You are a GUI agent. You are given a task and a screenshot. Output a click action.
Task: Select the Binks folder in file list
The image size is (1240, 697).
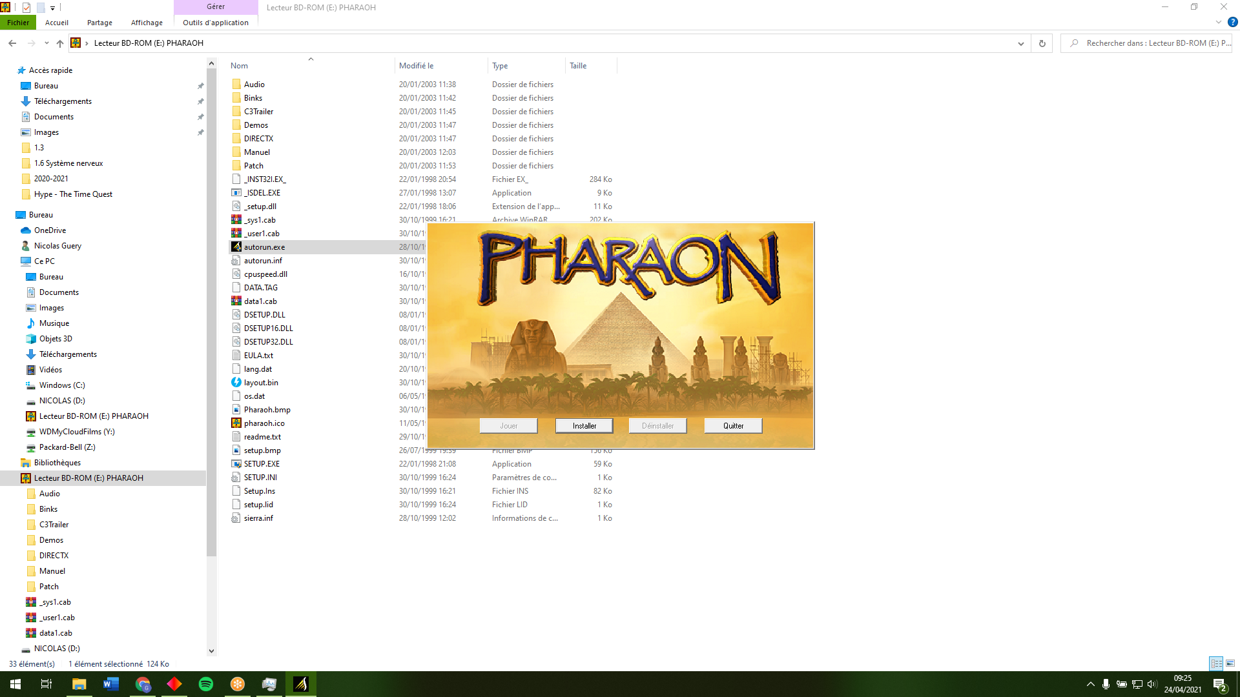(253, 98)
